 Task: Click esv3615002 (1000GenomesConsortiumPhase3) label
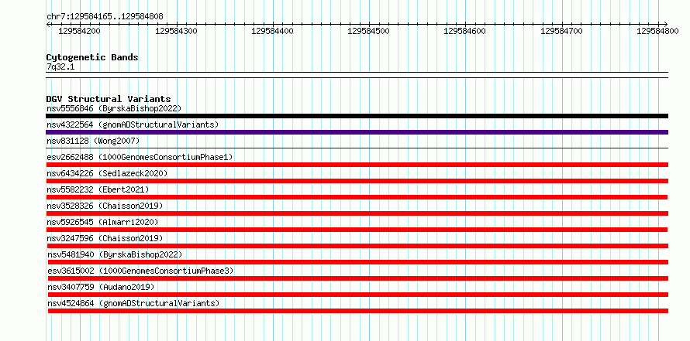click(x=140, y=271)
